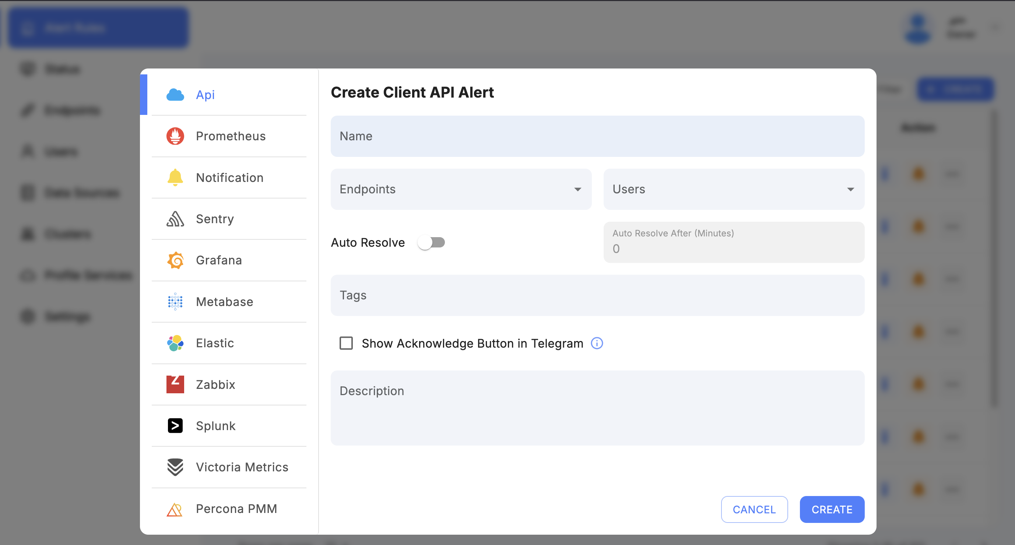The height and width of the screenshot is (545, 1015).
Task: Click the Metabase dotted icon
Action: click(x=175, y=302)
